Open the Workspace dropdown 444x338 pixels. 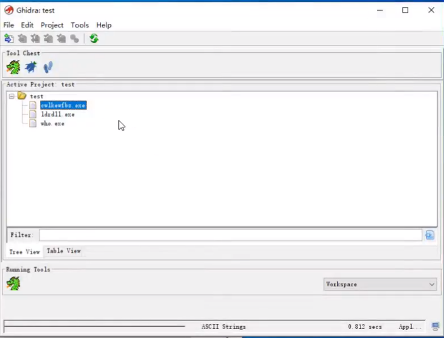[380, 284]
